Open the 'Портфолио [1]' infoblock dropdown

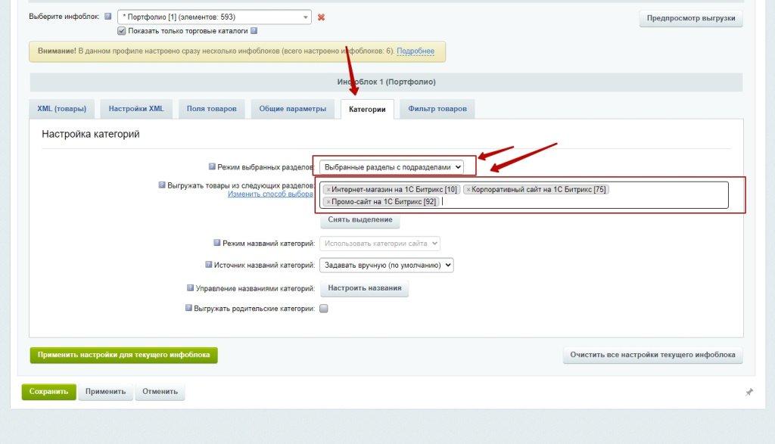[214, 17]
